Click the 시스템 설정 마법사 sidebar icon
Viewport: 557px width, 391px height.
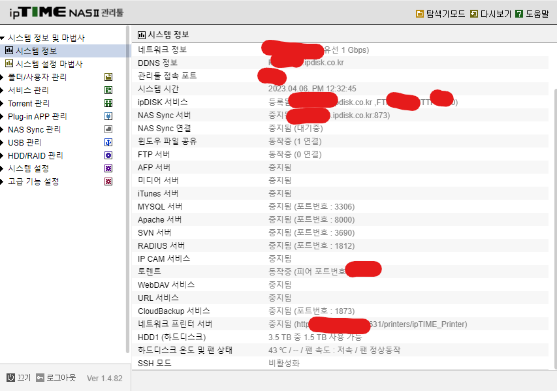(9, 63)
